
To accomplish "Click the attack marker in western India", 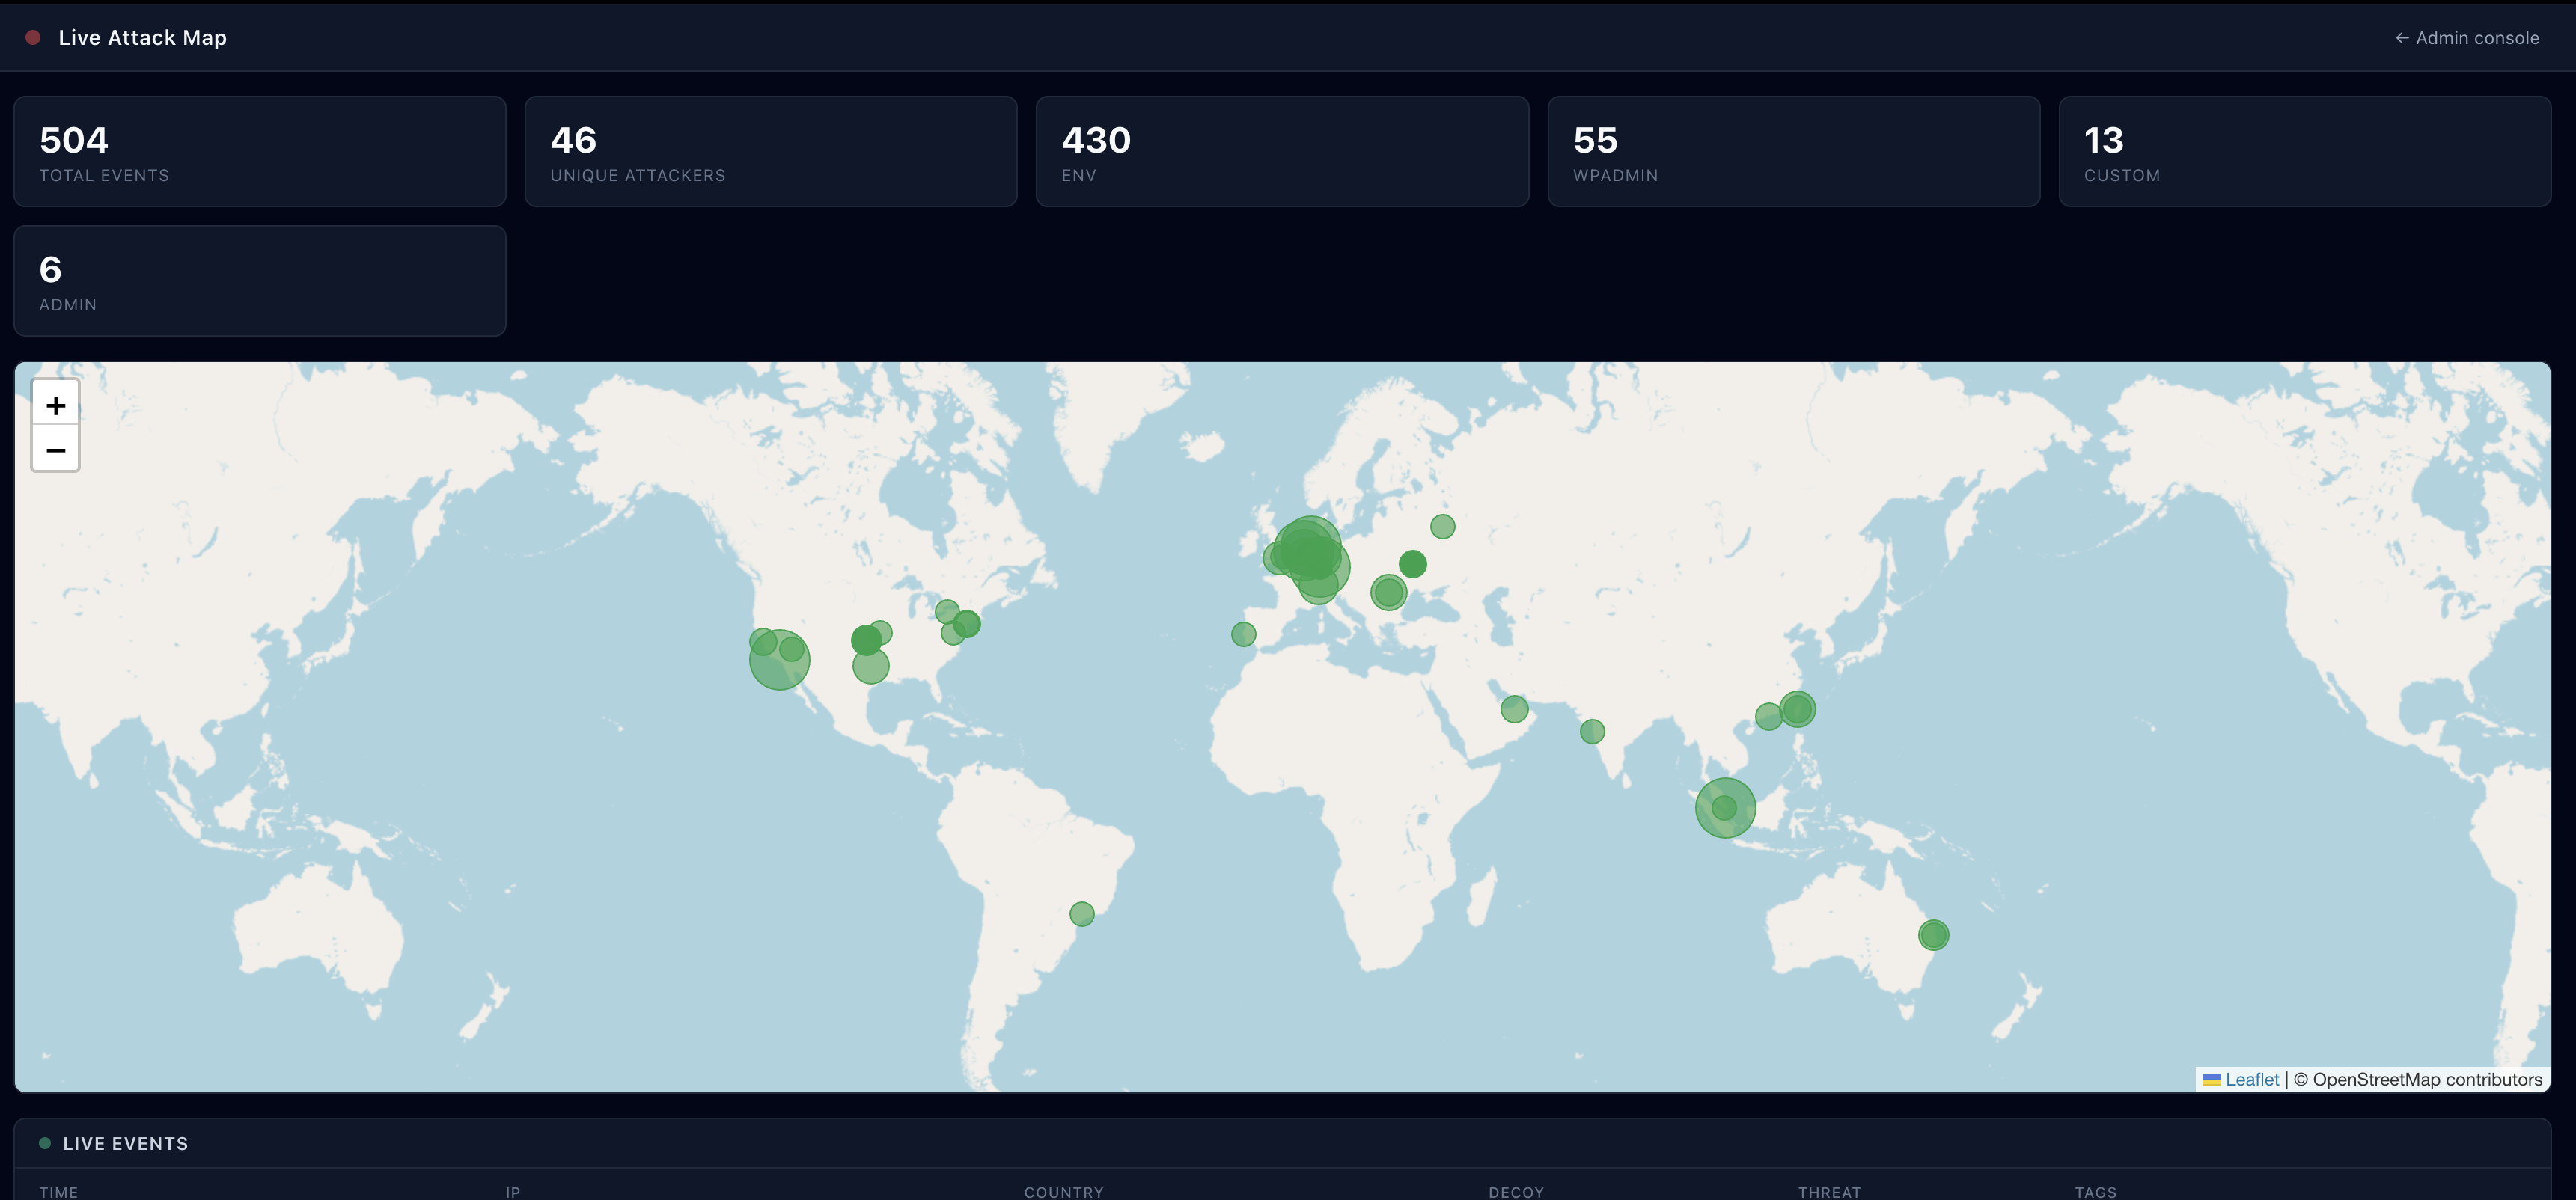I will pos(1592,732).
